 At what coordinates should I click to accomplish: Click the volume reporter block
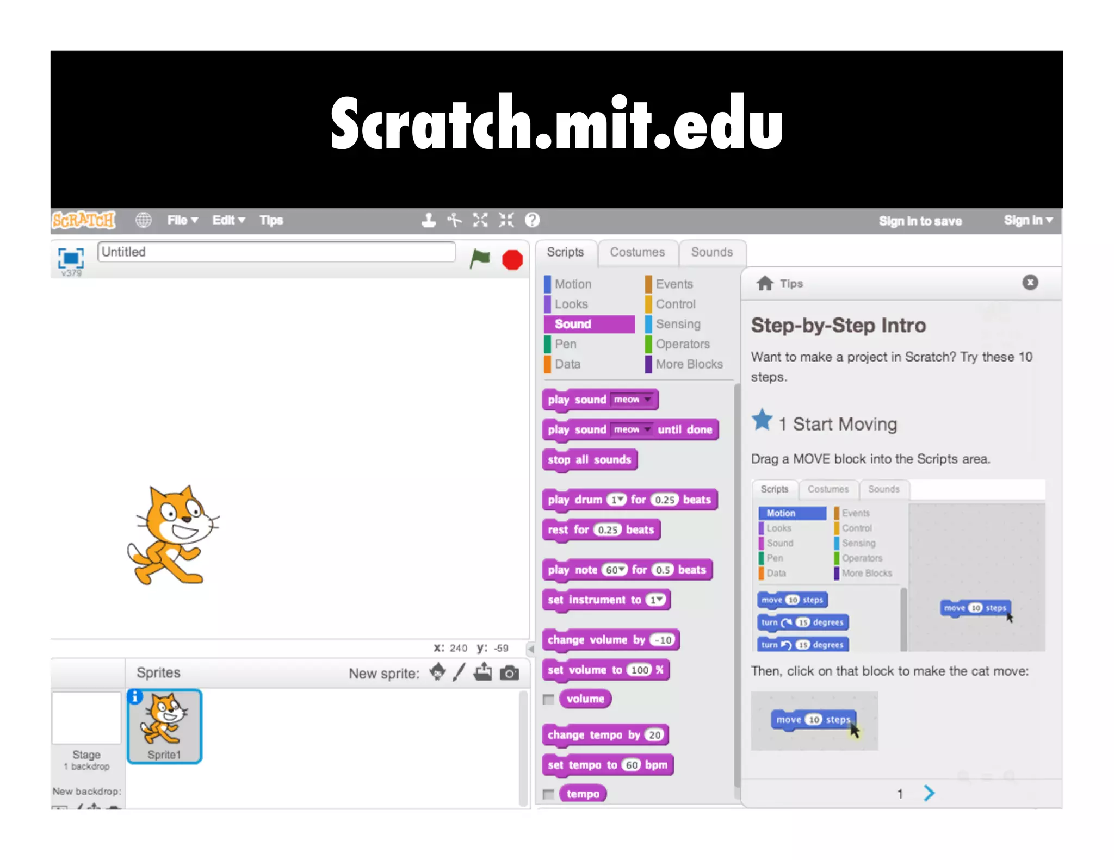[585, 699]
